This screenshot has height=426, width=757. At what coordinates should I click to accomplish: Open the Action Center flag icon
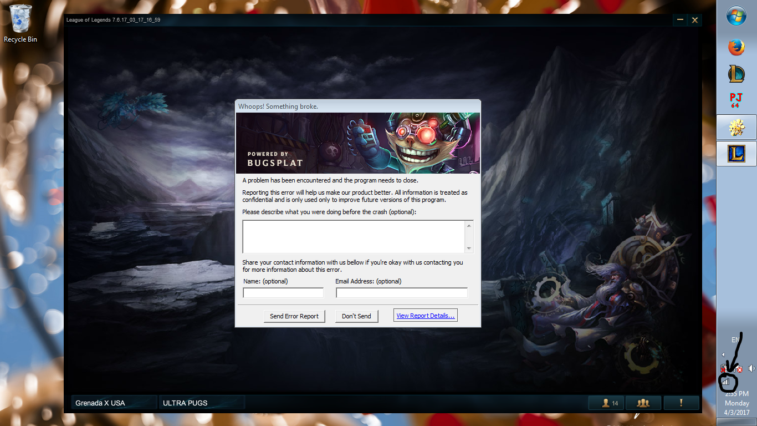[x=738, y=368]
